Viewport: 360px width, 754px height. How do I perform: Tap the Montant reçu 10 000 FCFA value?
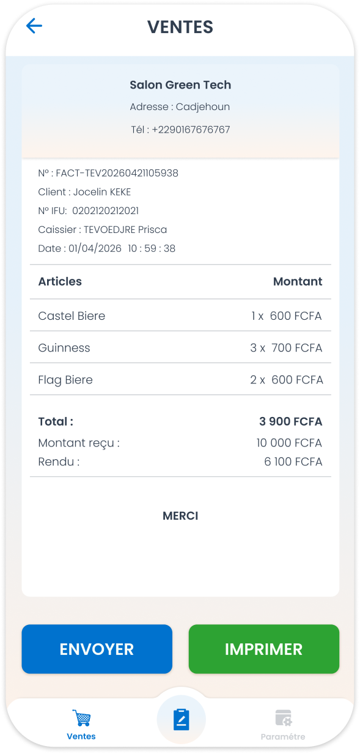coord(289,443)
